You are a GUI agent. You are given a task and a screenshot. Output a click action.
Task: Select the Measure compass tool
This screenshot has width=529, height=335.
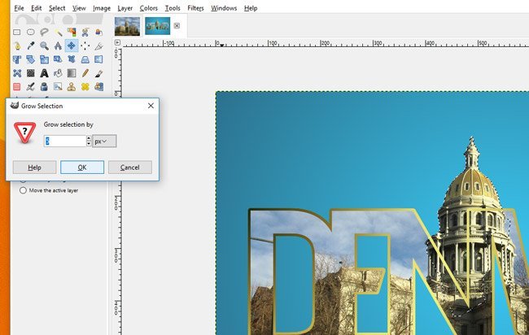[x=58, y=46]
